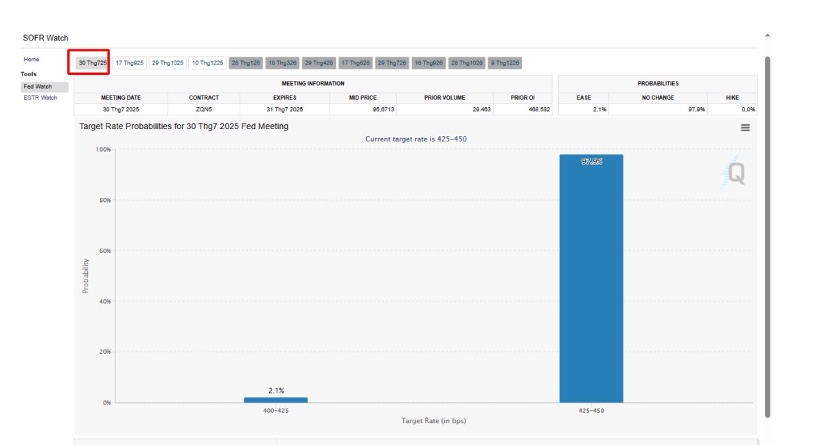Open the chart hamburger context menu

pos(745,128)
